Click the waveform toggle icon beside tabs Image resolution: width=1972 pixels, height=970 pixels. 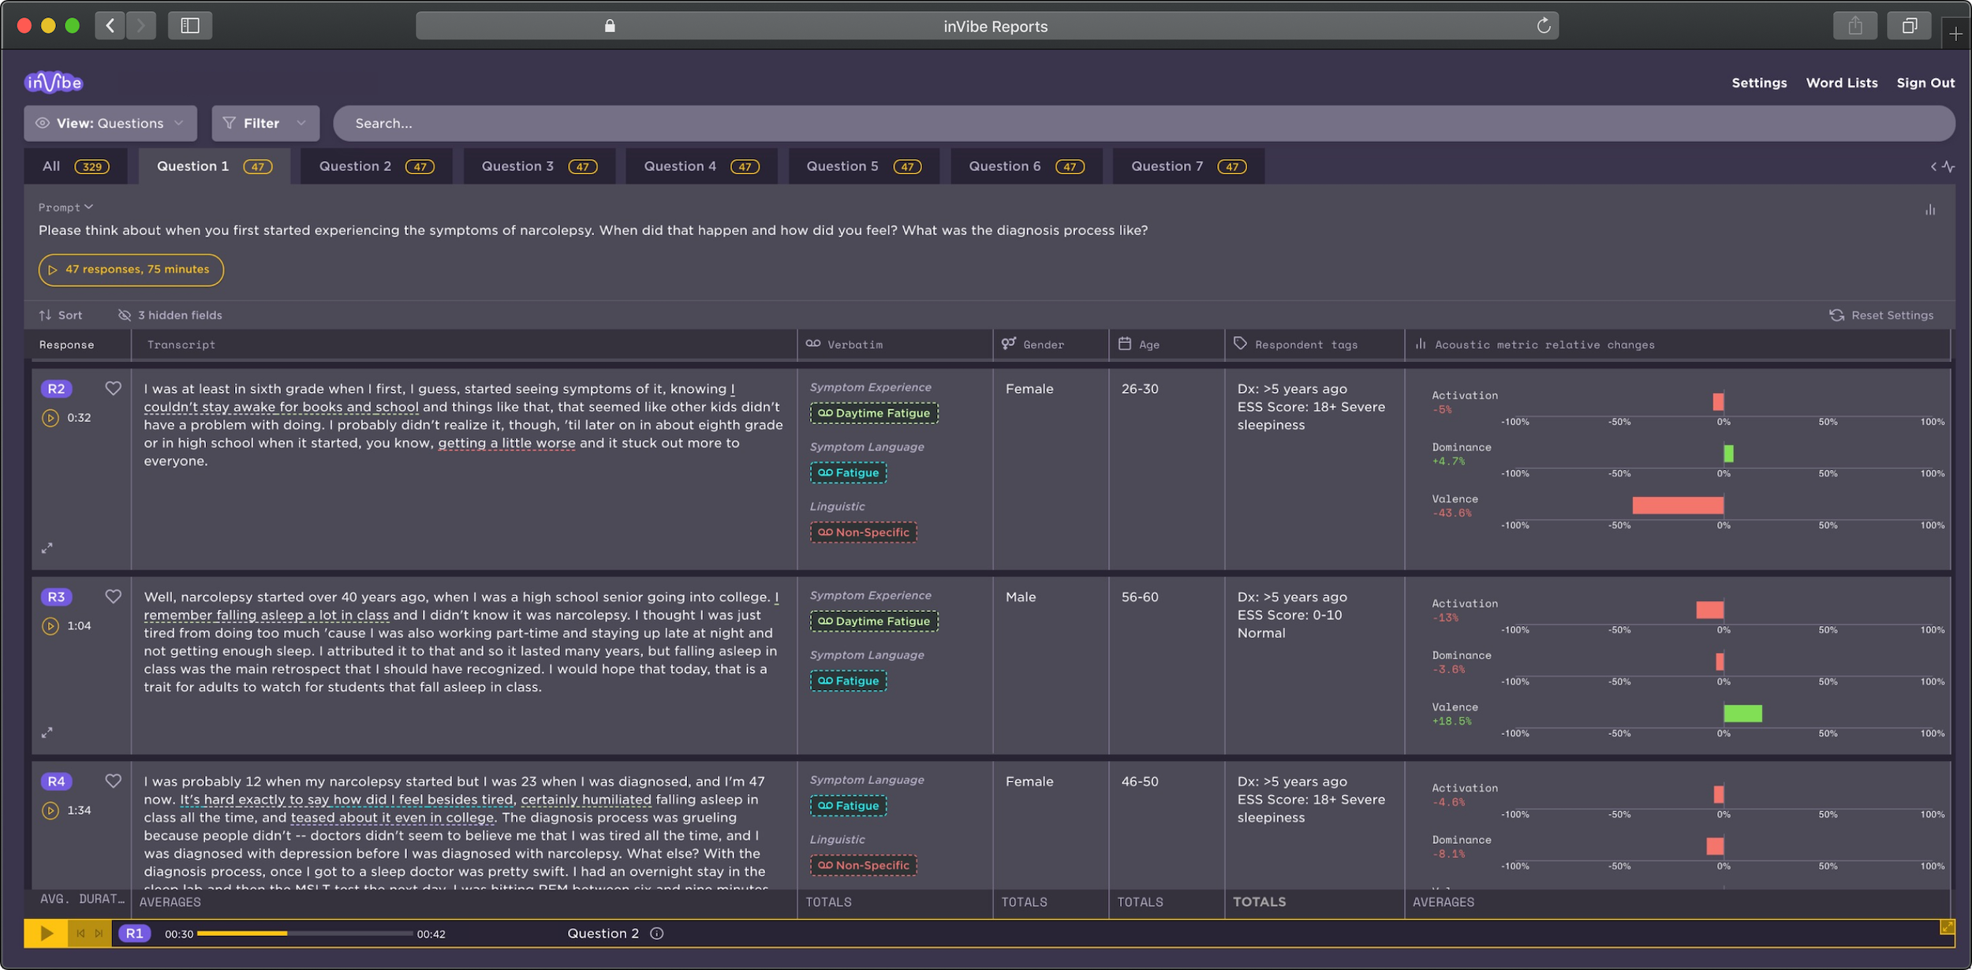(1943, 166)
